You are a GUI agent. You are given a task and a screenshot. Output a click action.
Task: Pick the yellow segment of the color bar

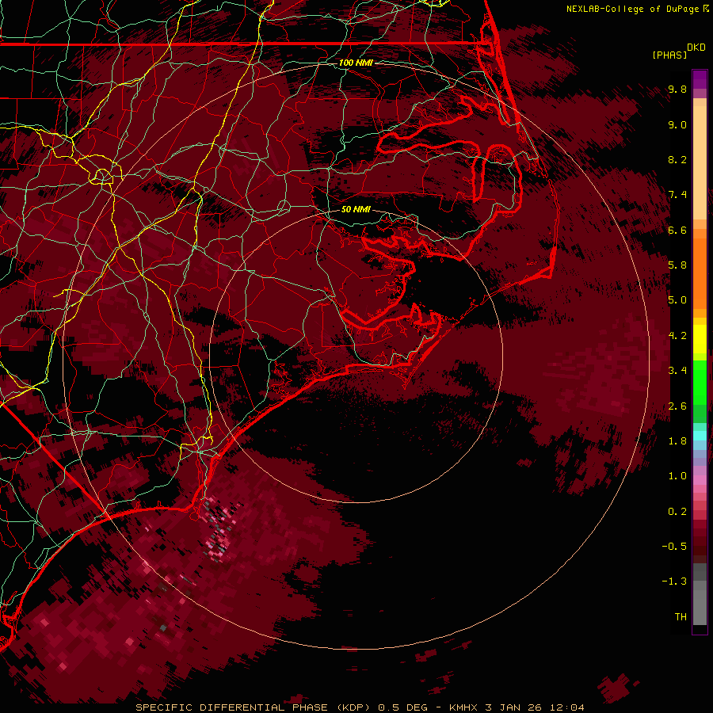700,339
